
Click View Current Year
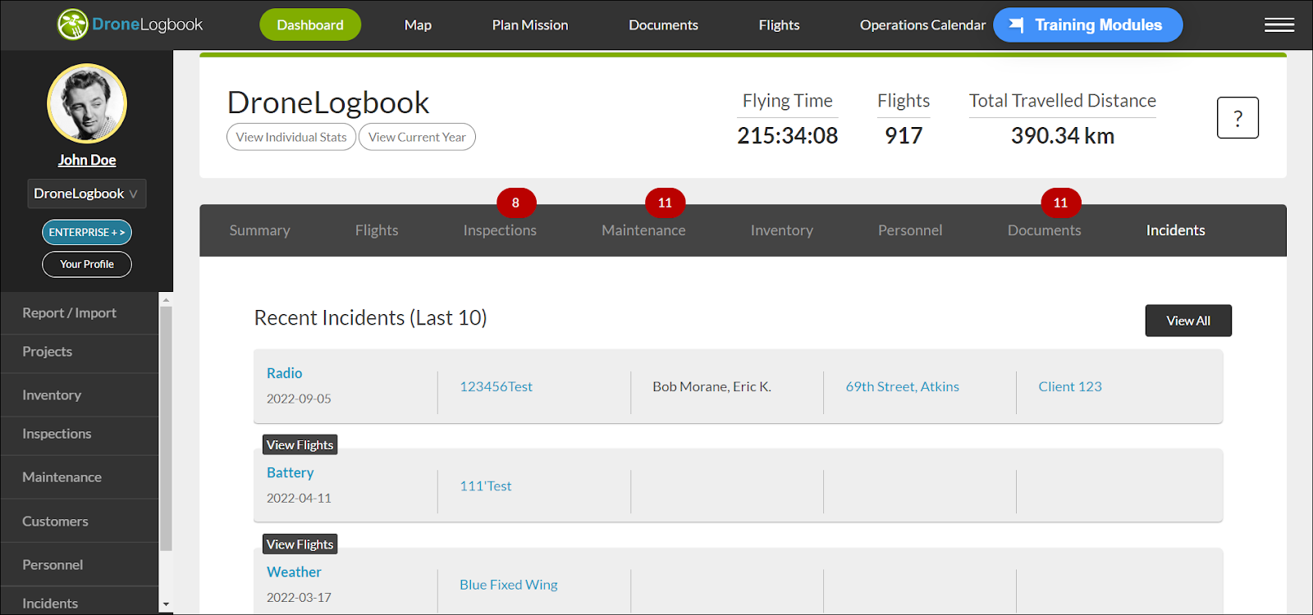coord(417,137)
